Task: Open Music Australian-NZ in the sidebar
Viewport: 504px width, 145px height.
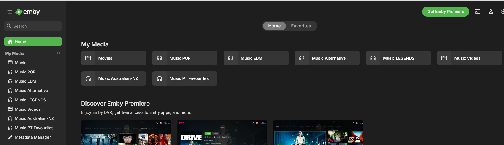Action: click(33, 118)
